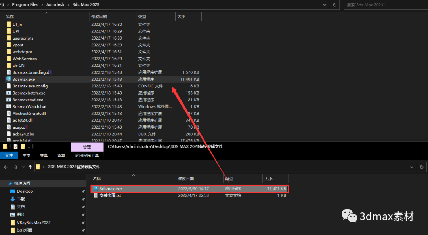Viewport: 428px width, 235px height.
Task: Sort upper list by 类型 column
Action: 142,17
